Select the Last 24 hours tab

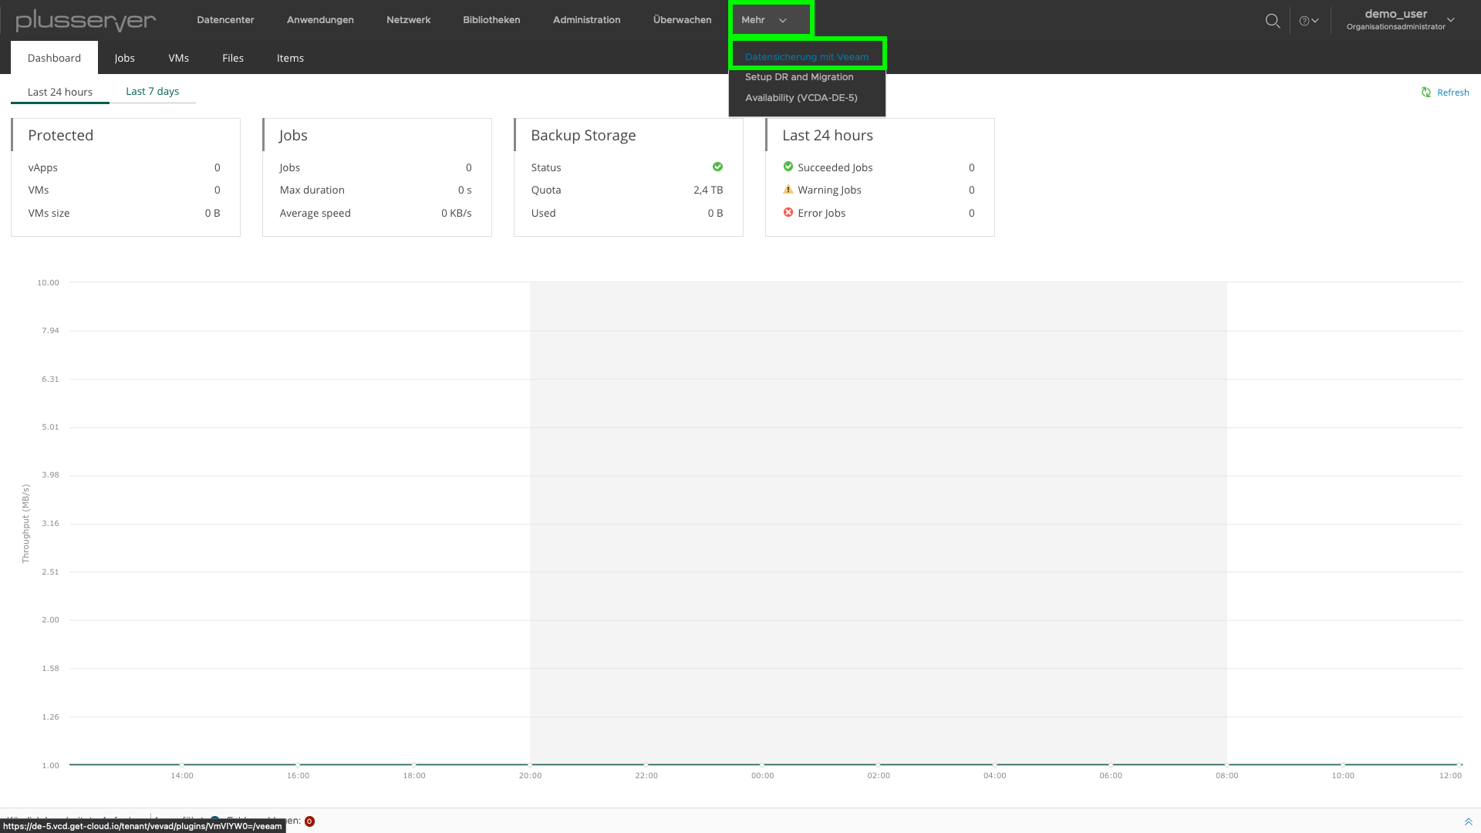pyautogui.click(x=60, y=90)
